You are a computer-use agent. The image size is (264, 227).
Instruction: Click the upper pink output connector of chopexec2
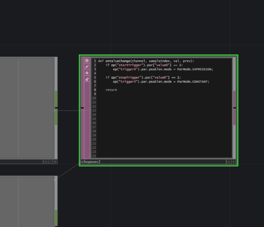tap(234, 99)
